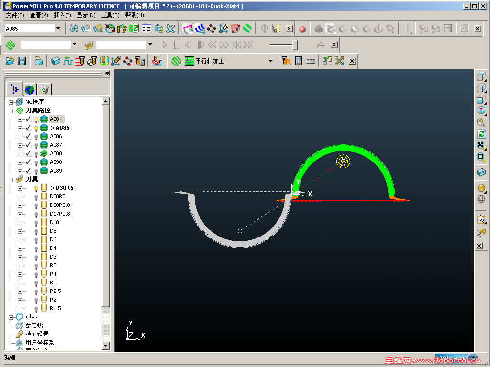Viewport: 490px width, 367px height.
Task: Select the shaded sphere icon
Action: pyautogui.click(x=481, y=188)
